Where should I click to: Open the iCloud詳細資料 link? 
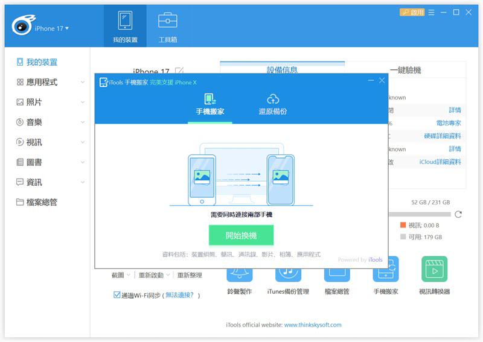(x=440, y=162)
